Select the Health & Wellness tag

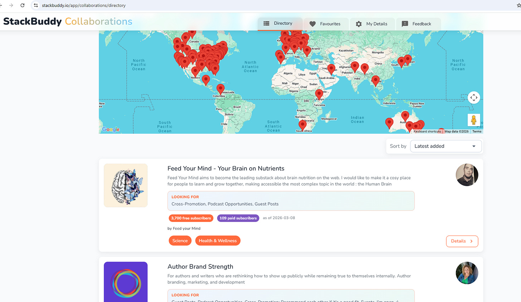pos(218,241)
